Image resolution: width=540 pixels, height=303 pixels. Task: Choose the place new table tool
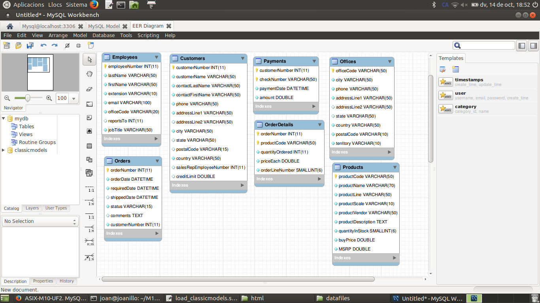pyautogui.click(x=89, y=146)
